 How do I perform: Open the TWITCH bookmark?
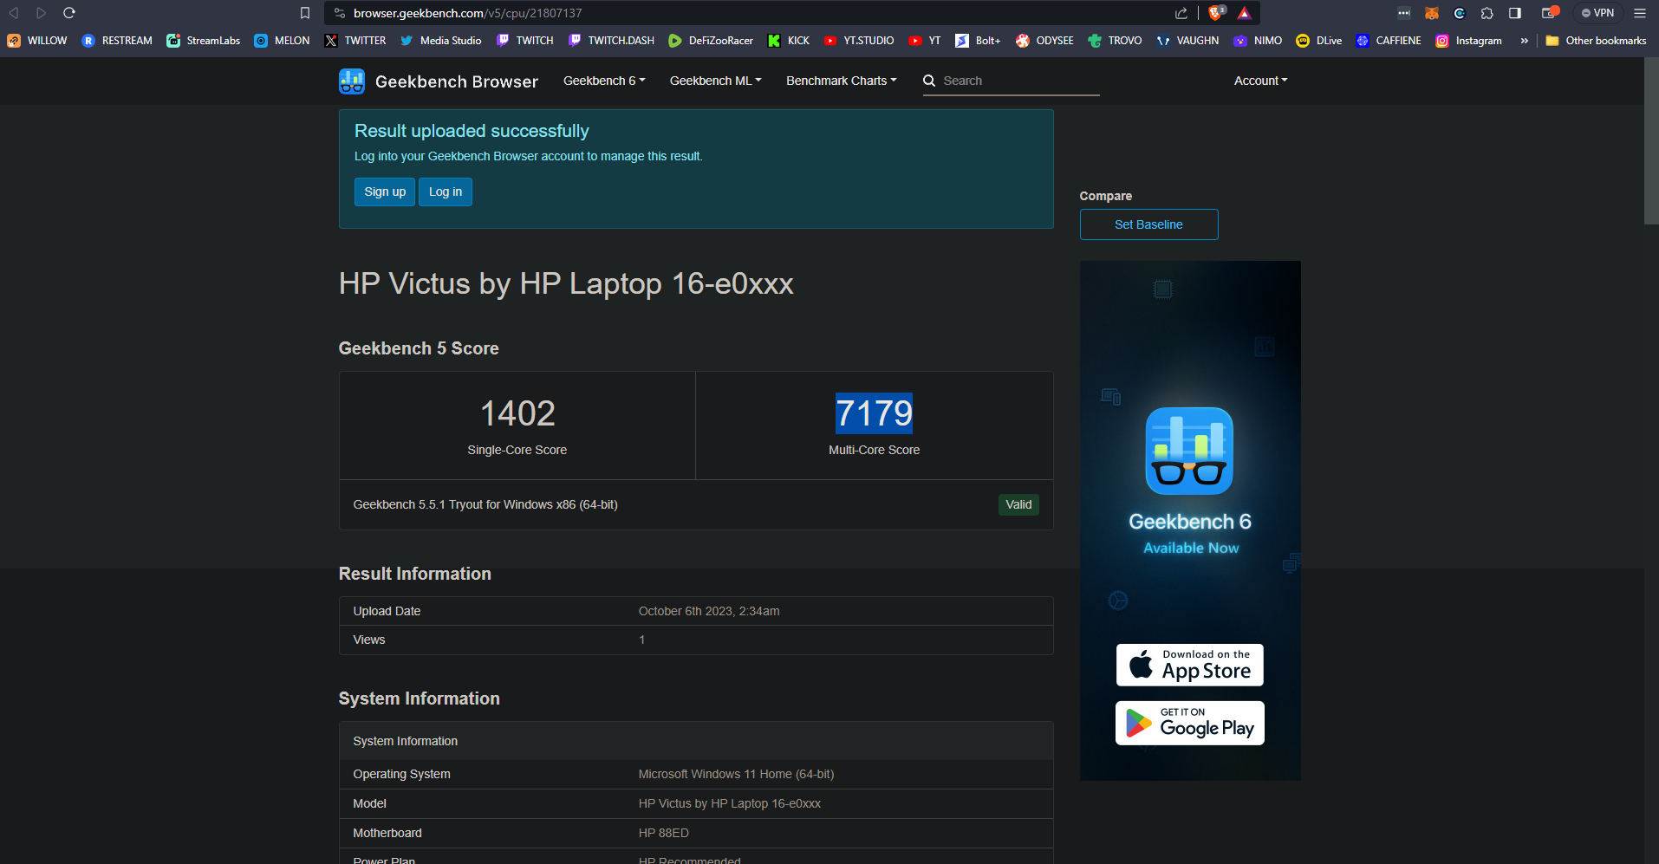pyautogui.click(x=524, y=41)
